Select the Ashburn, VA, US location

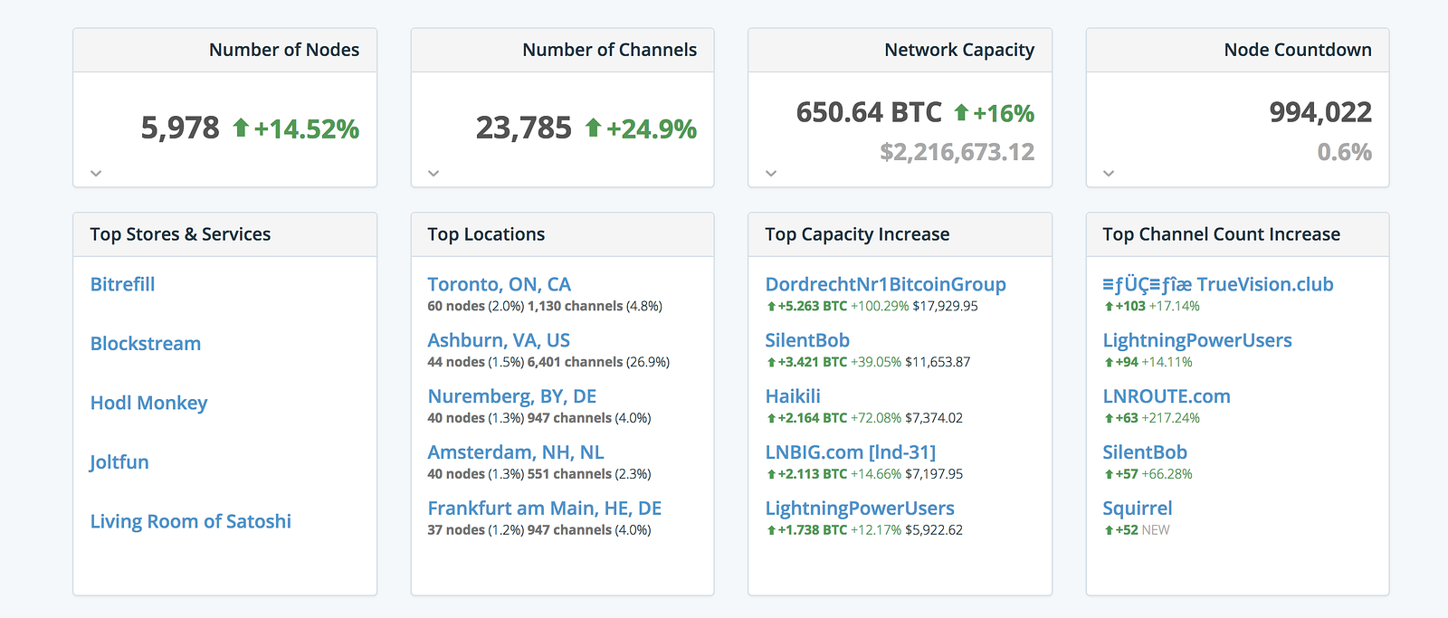tap(498, 340)
